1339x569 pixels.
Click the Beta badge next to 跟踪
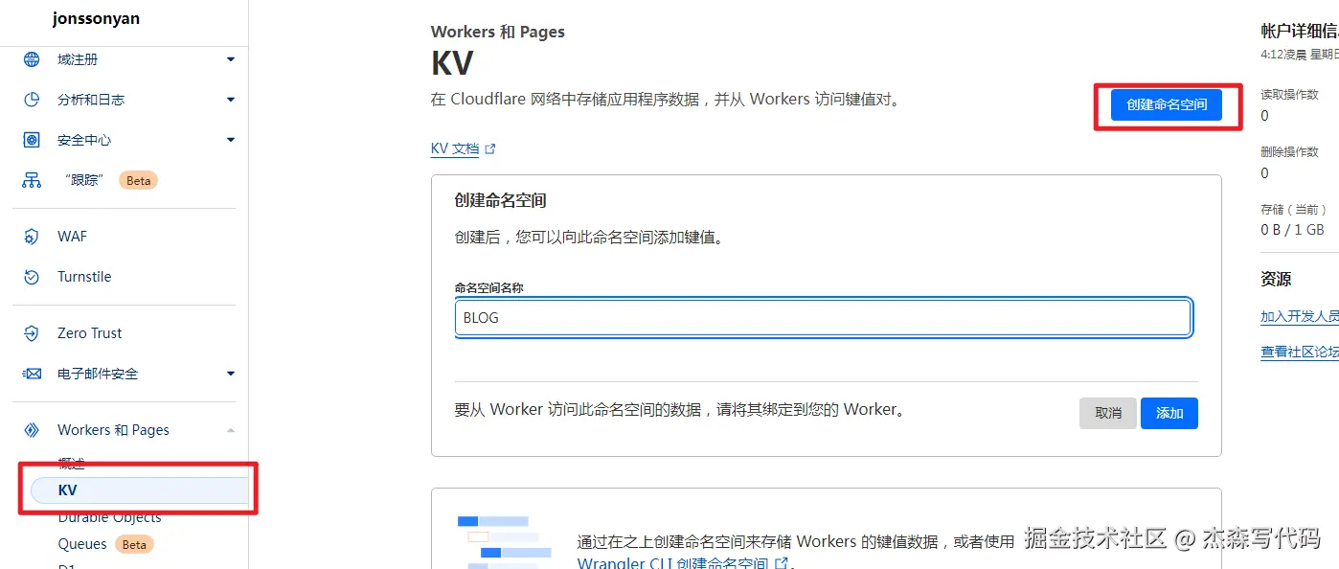tap(139, 180)
